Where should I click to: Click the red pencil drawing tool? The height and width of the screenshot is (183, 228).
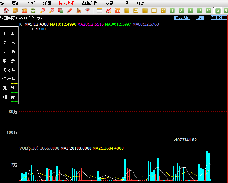tap(69, 11)
